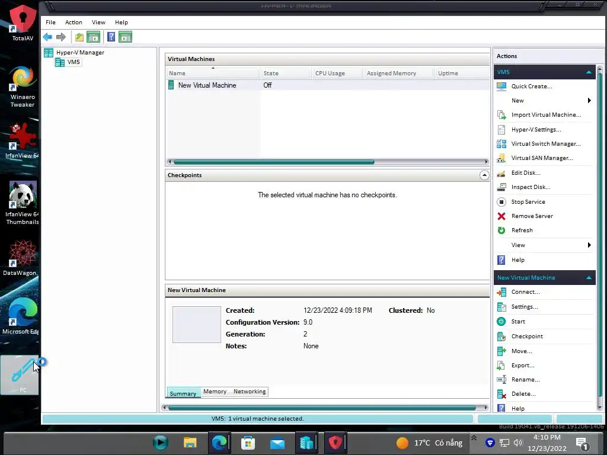Click the Forward arrow toolbar icon
The height and width of the screenshot is (455, 607).
[61, 37]
